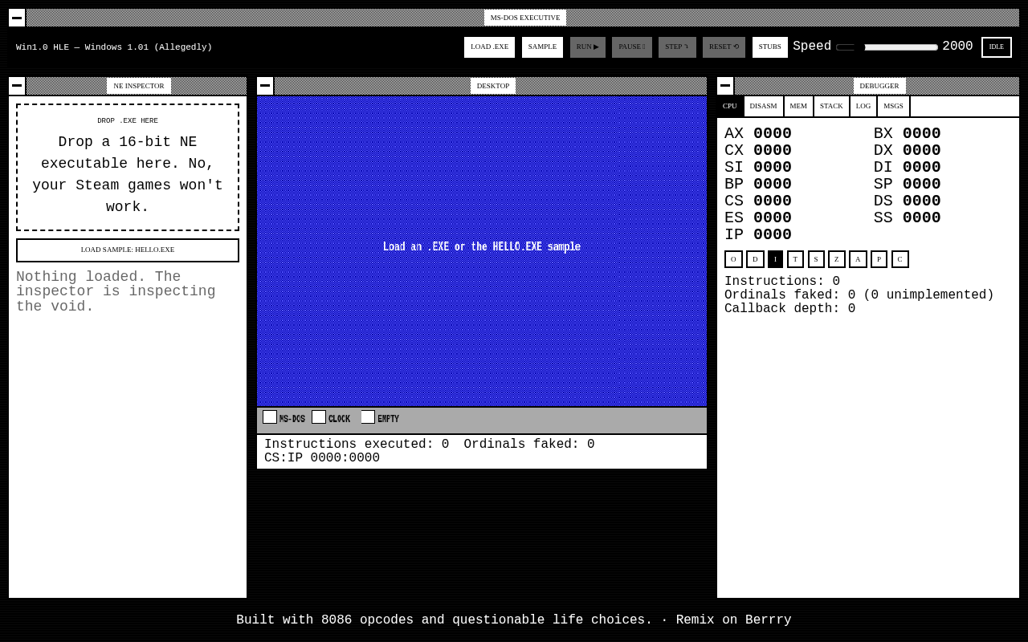Screen dimensions: 1028x642
Task: Click the 'Win1.0 HLE' title text
Action: (114, 47)
